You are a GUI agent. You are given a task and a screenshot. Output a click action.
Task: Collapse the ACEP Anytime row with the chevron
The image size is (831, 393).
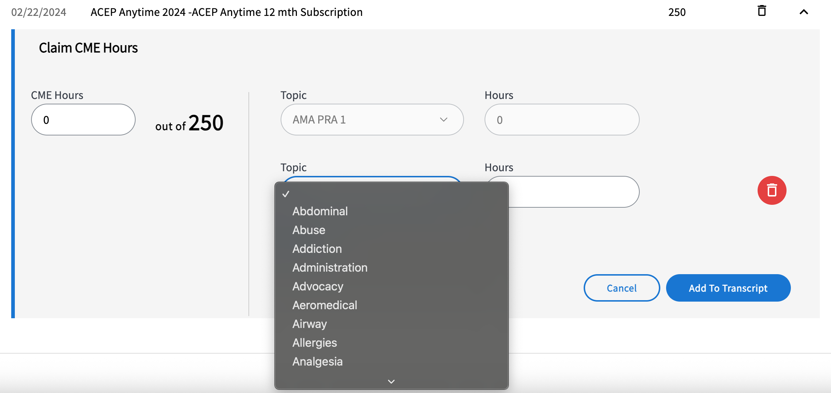(x=804, y=12)
